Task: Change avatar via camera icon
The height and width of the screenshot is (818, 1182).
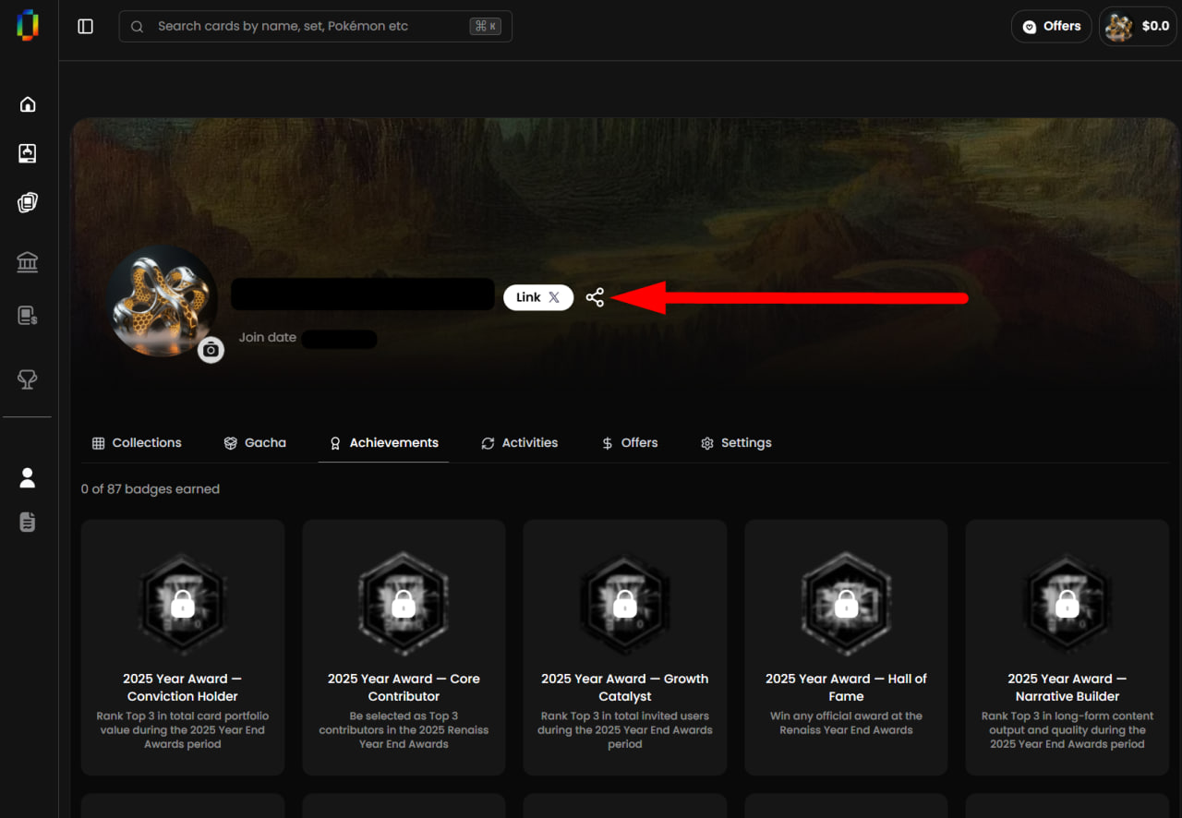Action: (x=211, y=350)
